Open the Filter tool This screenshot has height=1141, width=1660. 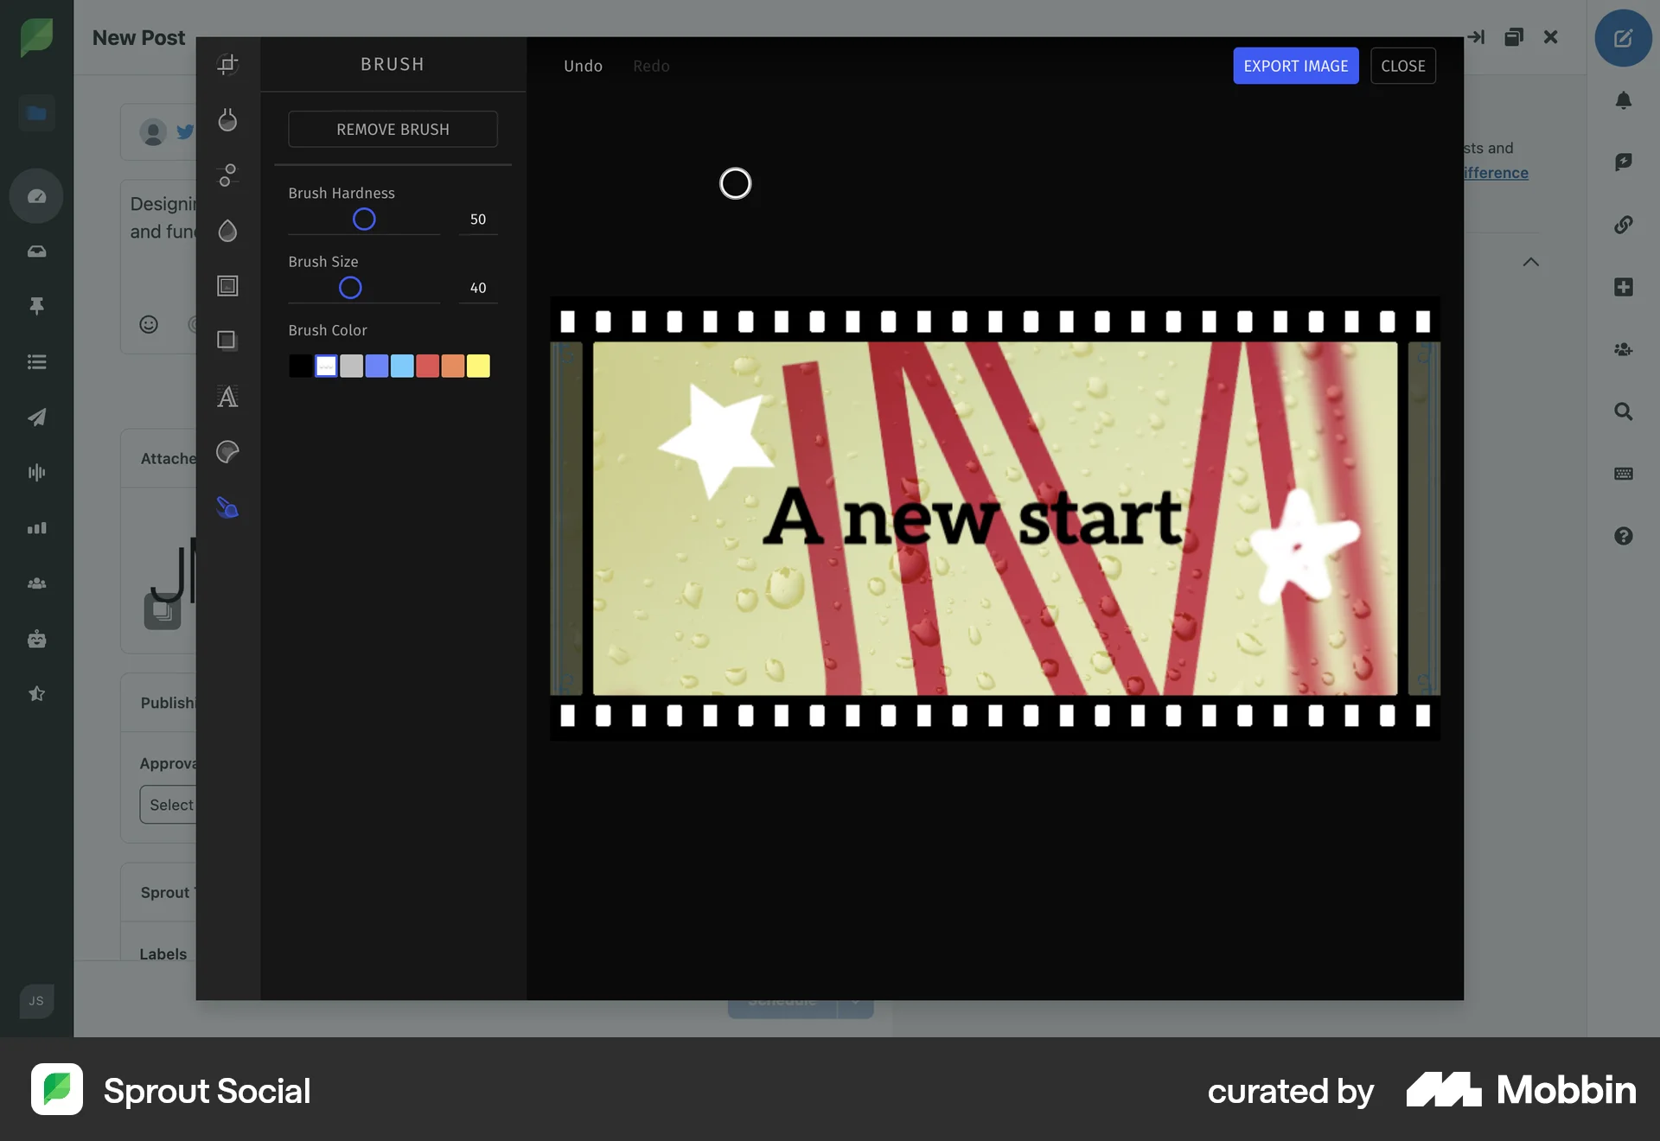(x=227, y=120)
